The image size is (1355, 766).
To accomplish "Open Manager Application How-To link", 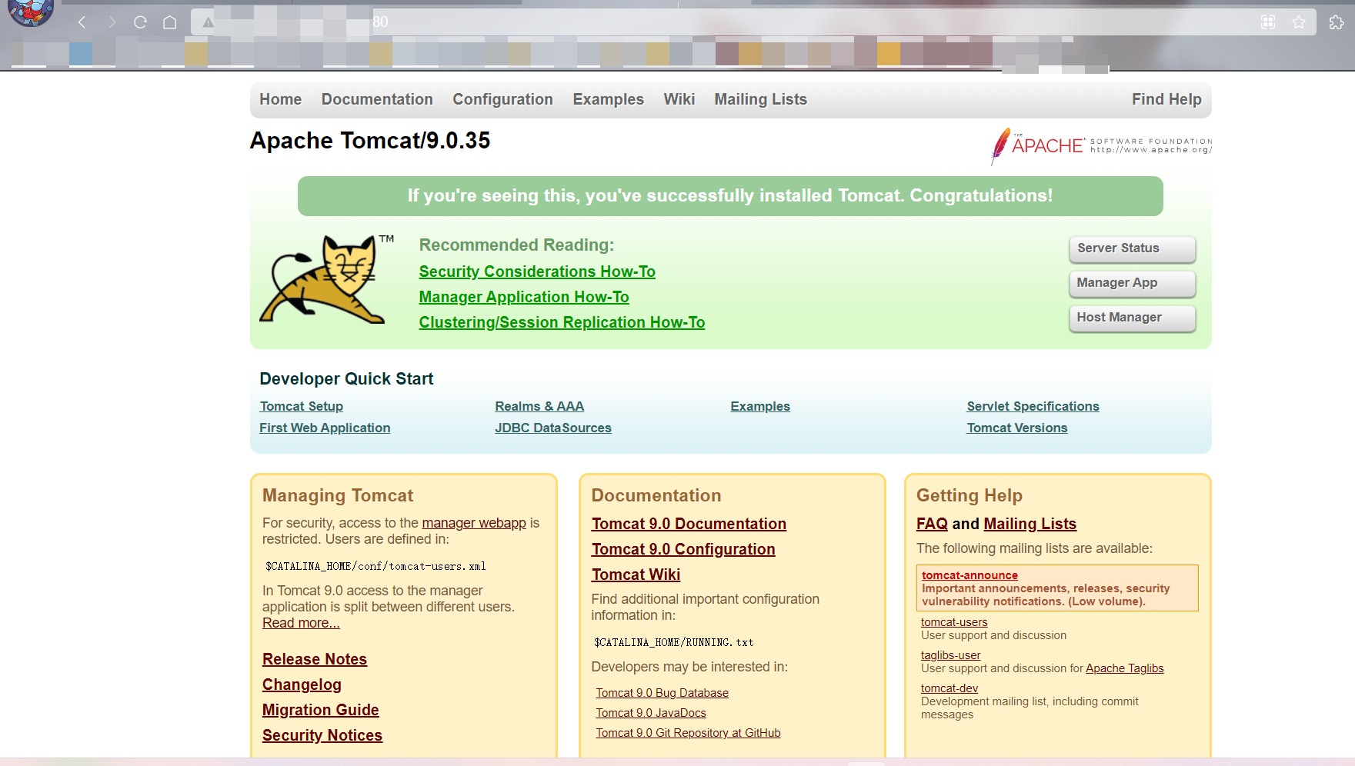I will point(524,297).
